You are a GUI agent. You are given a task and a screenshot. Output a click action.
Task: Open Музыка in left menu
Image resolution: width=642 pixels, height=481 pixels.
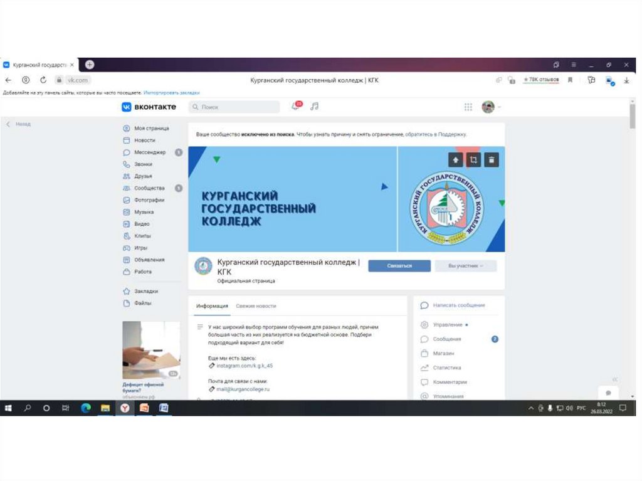[139, 212]
